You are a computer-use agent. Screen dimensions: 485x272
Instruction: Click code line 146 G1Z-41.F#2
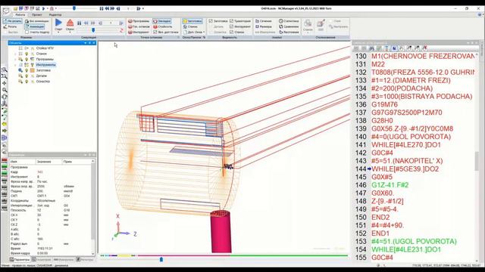[x=390, y=185]
